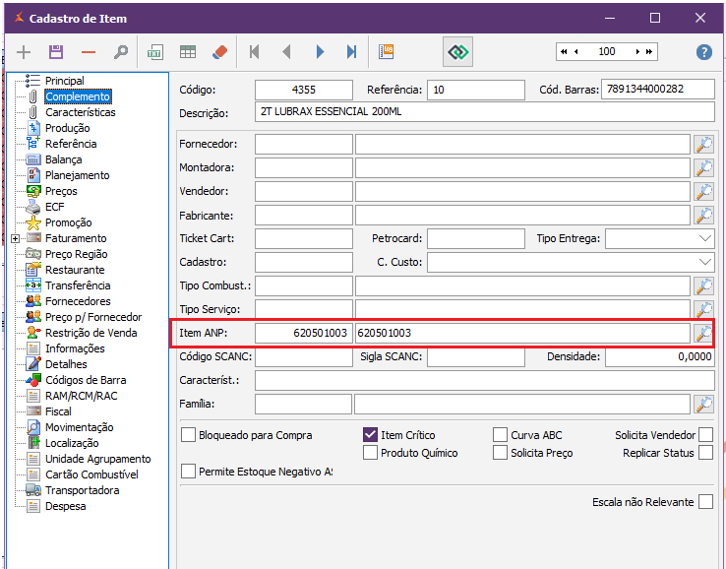Click the Descrição text field
This screenshot has width=726, height=569.
tap(484, 112)
